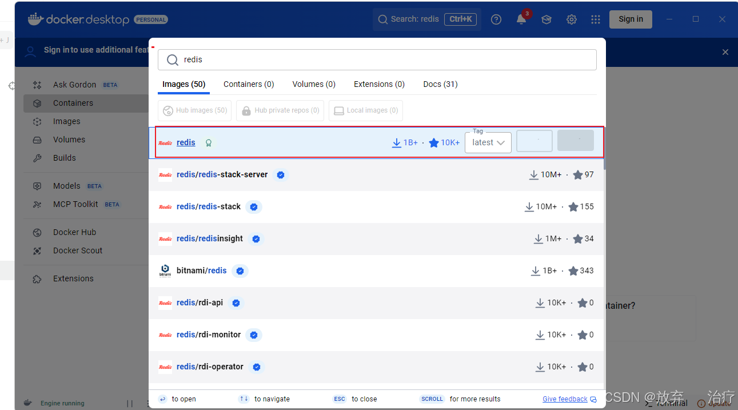Viewport: 738px width, 410px height.
Task: Click the Volumes drive icon in sidebar
Action: 37,140
